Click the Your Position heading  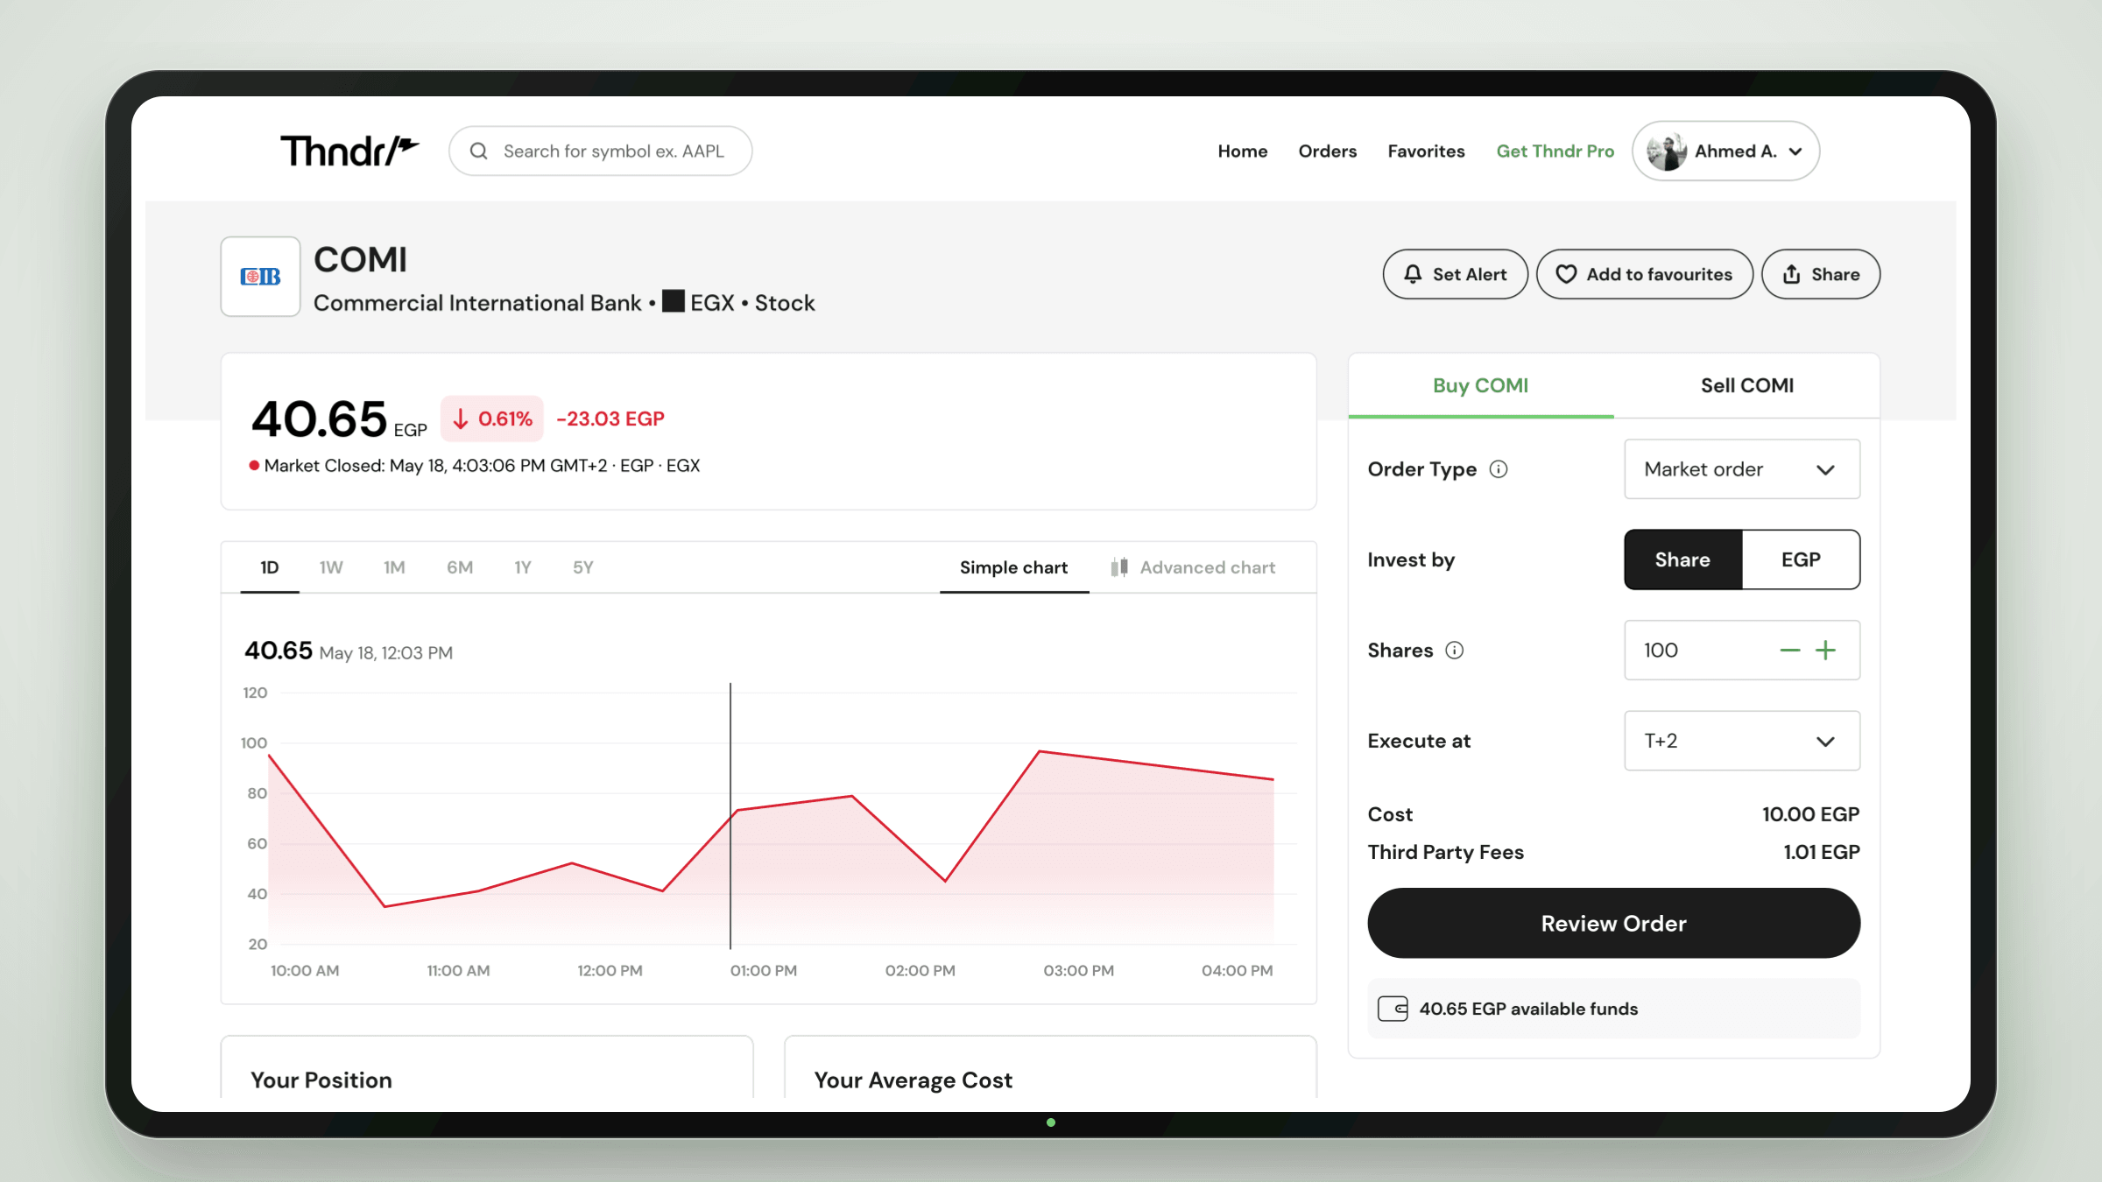321,1080
